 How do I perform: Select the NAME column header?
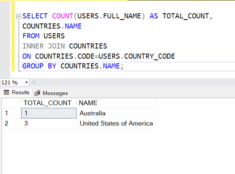pyautogui.click(x=117, y=103)
